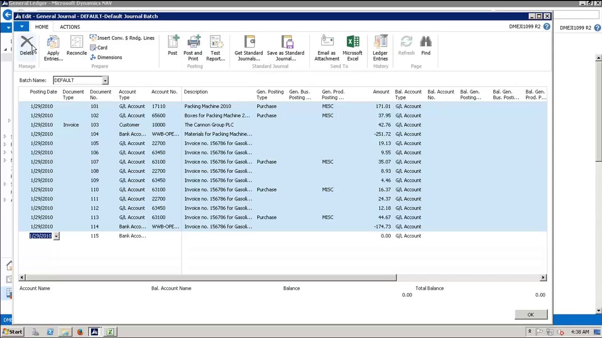Expand the Batch Name dropdown

pyautogui.click(x=105, y=80)
